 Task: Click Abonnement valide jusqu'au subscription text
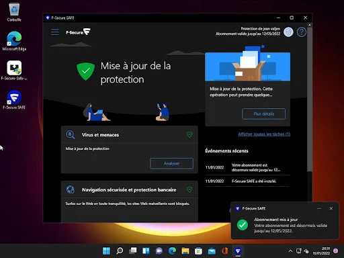tap(248, 34)
